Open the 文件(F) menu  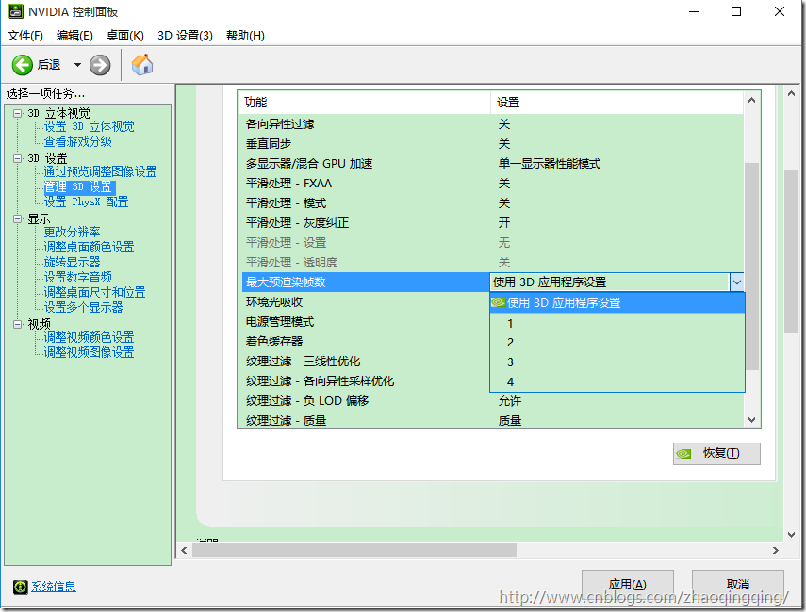coord(25,36)
